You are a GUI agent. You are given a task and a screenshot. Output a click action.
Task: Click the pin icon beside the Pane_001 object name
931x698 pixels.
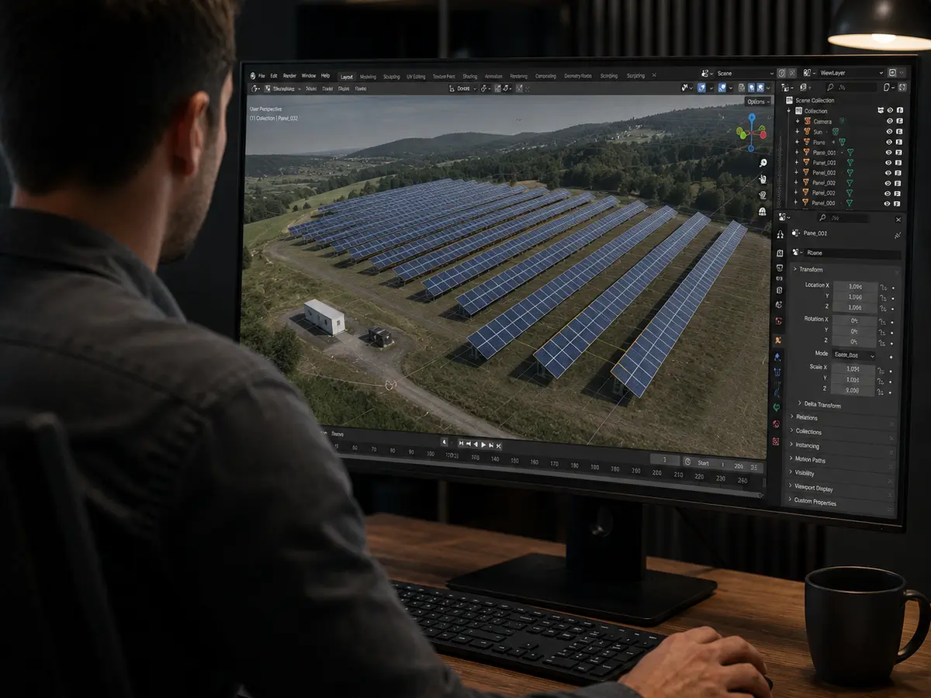tap(898, 235)
